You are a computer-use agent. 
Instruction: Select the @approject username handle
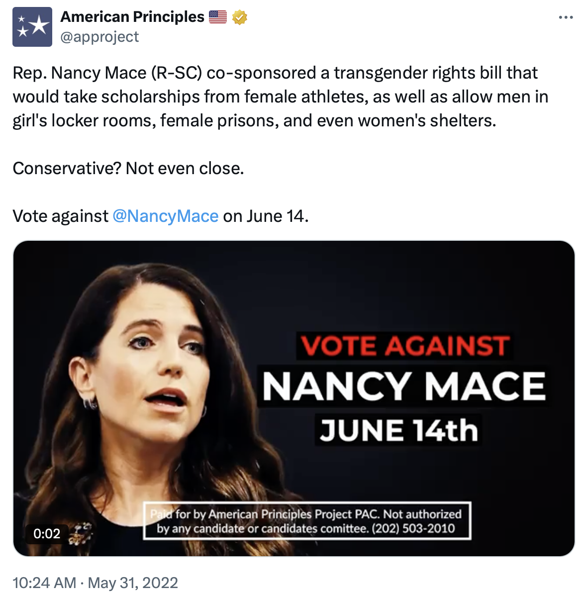[99, 36]
